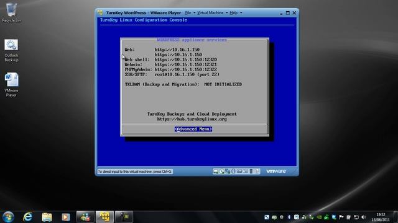398x223 pixels.
Task: Click the Bluetooth device icon in VMware status bar
Action: [233, 172]
